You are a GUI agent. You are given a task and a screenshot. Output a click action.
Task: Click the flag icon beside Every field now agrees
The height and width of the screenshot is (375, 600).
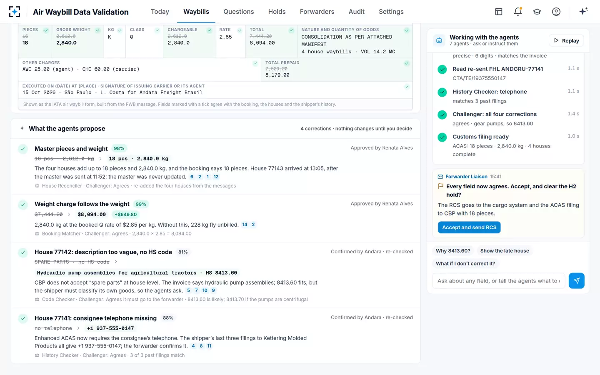[x=440, y=186]
